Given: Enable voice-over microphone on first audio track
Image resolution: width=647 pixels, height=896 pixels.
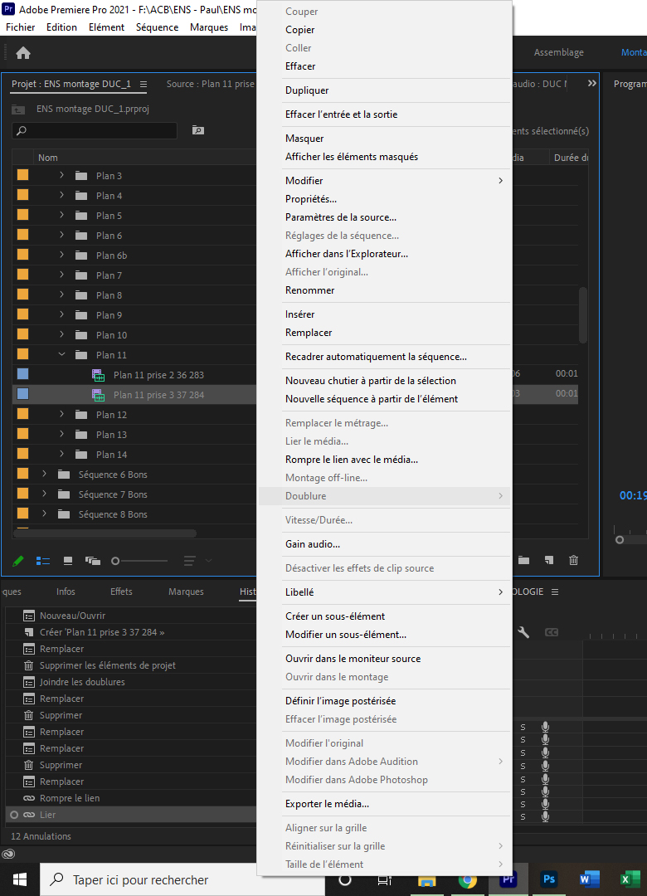Looking at the screenshot, I should (x=545, y=728).
